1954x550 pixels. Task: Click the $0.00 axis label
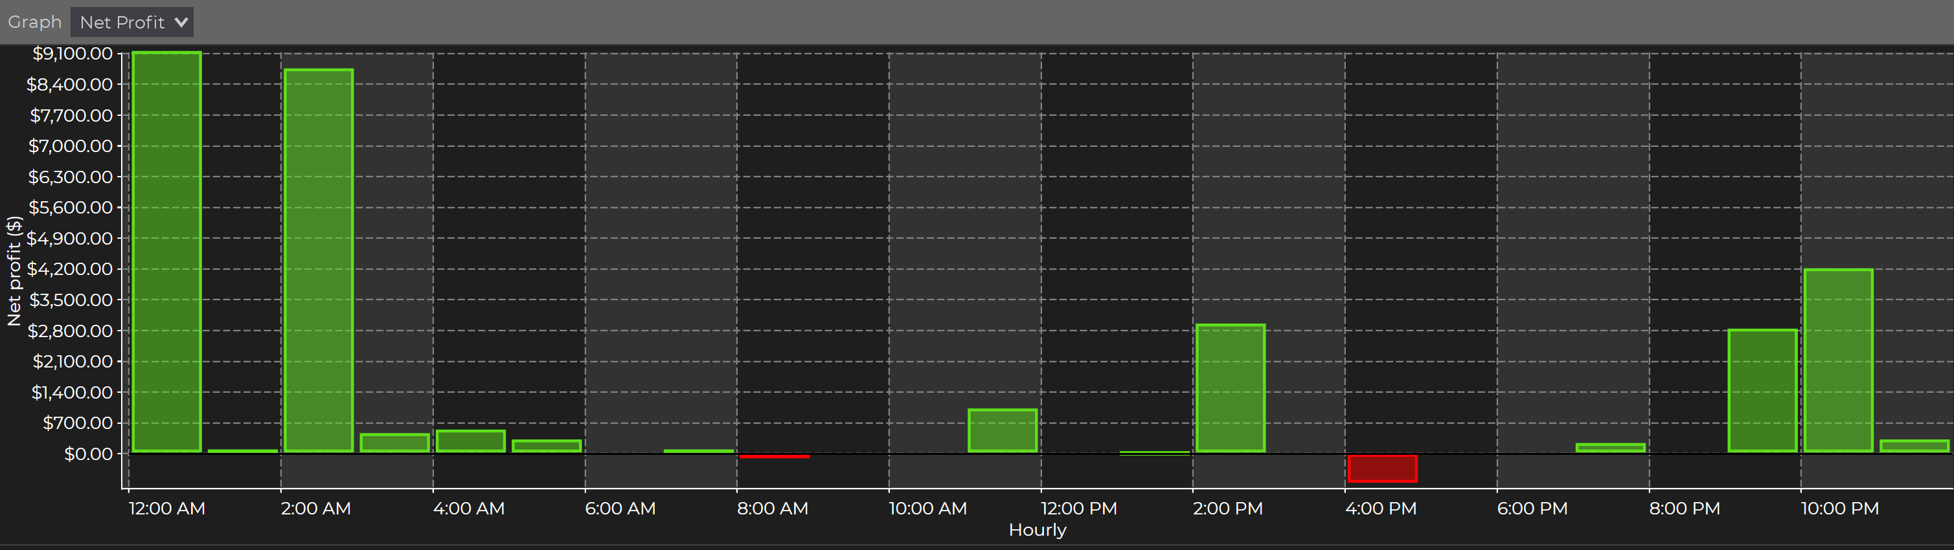click(x=89, y=454)
